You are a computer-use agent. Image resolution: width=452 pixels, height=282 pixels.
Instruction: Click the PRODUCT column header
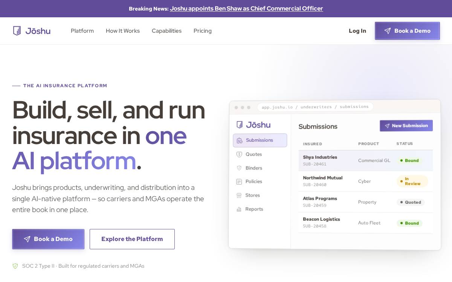coord(368,144)
